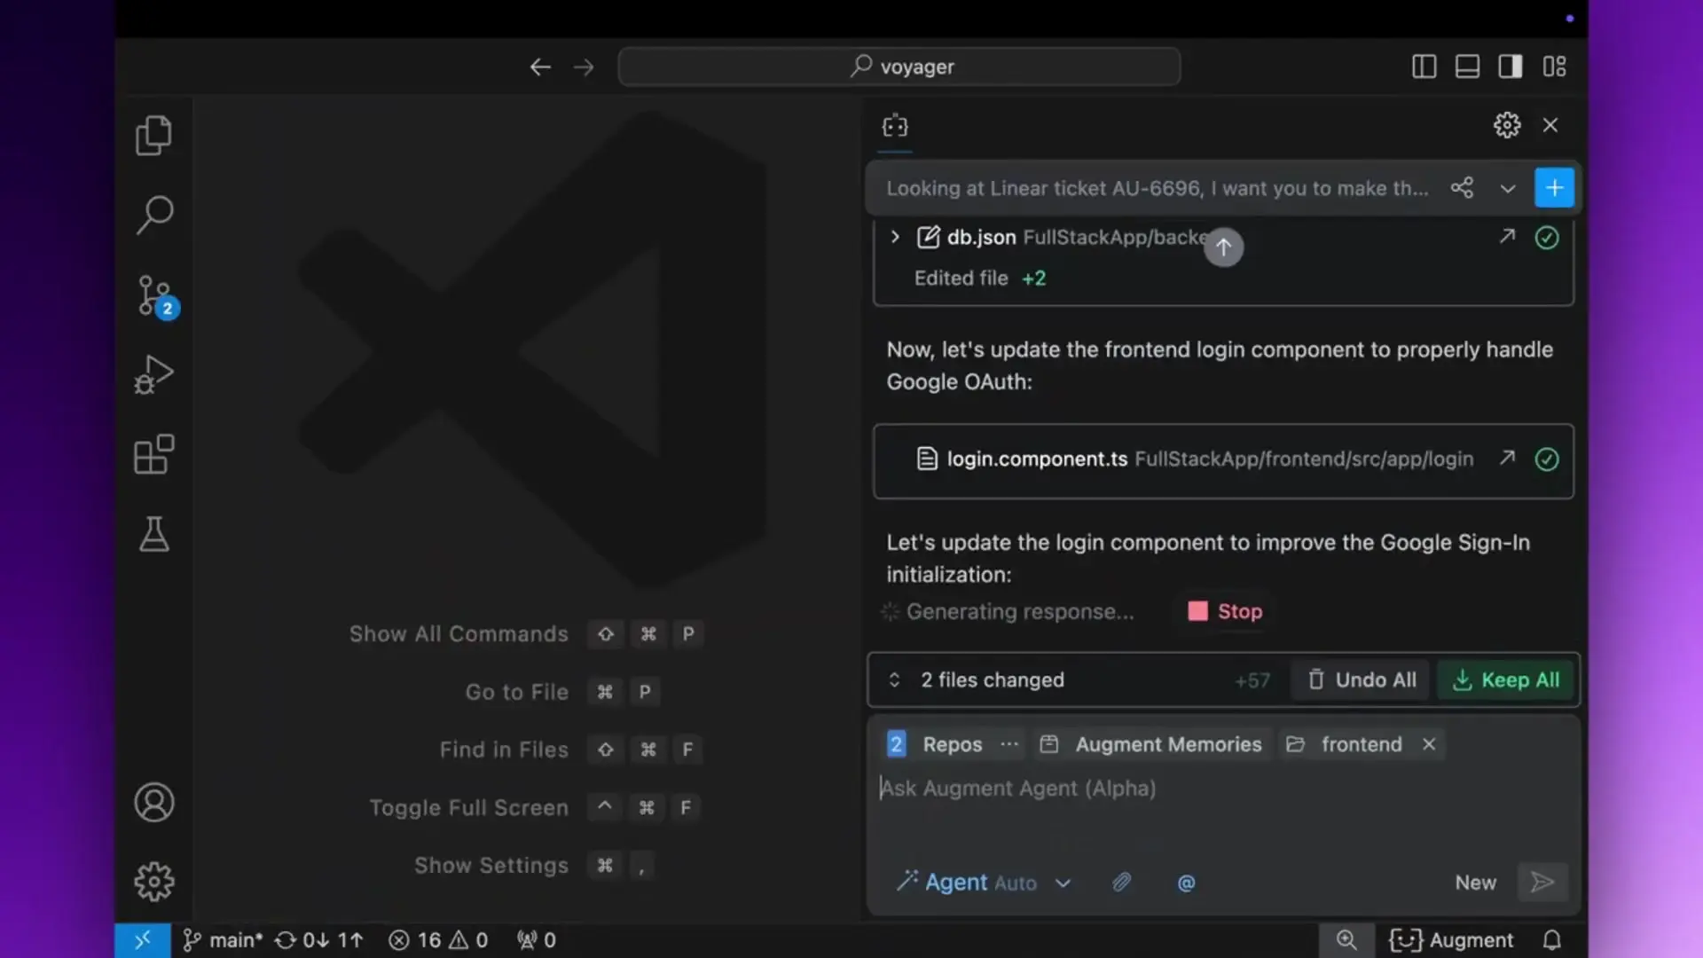Toggle the primary side bar layout icon
1703x958 pixels.
tap(1424, 67)
